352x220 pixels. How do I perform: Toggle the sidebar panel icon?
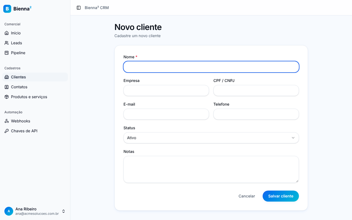coord(79,8)
